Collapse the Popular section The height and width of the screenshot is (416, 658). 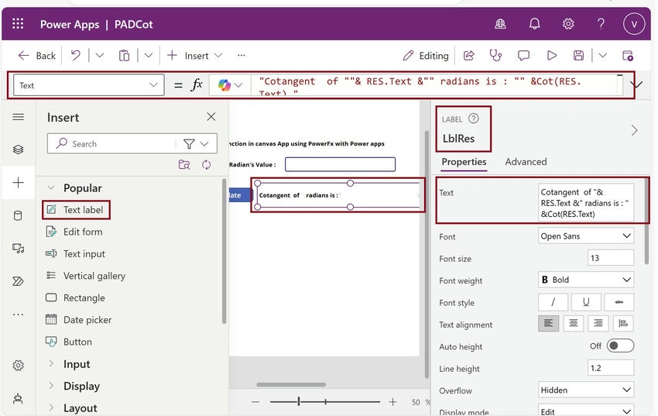pyautogui.click(x=51, y=187)
